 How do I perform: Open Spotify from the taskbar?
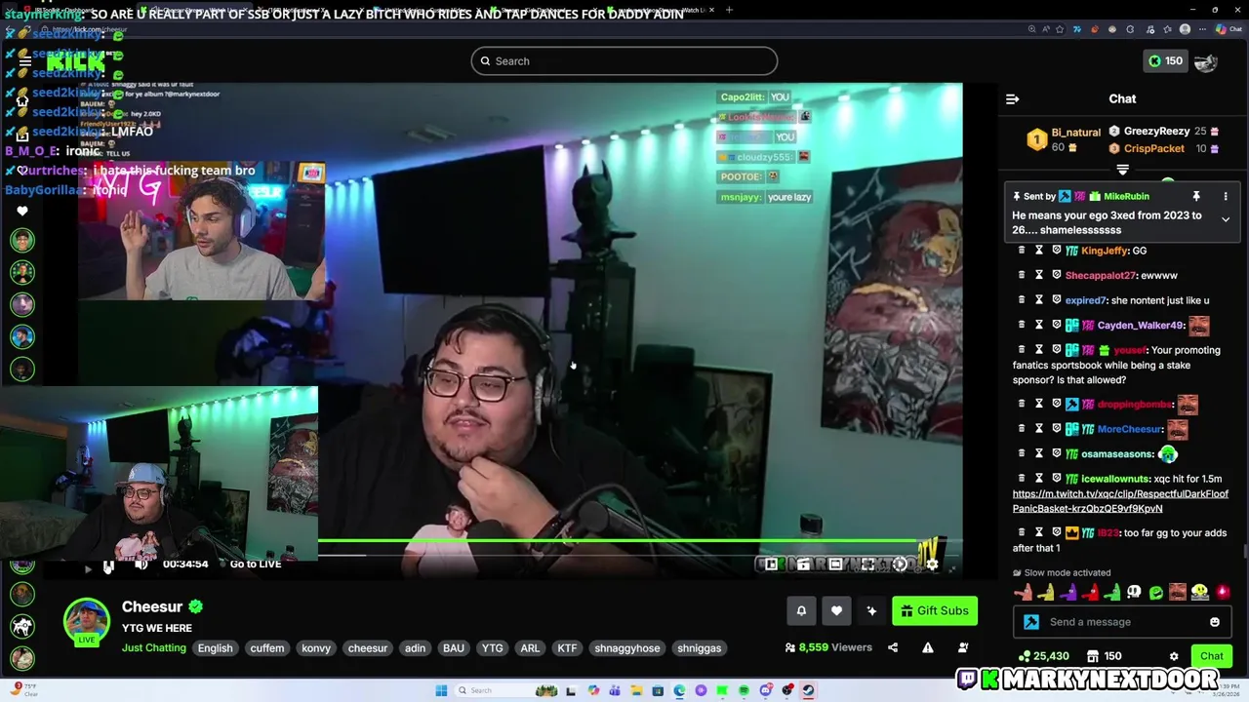(x=744, y=690)
